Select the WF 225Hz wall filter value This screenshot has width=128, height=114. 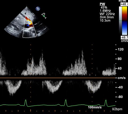coord(107,14)
